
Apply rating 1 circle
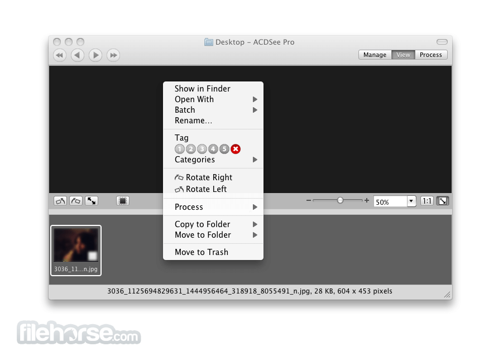pyautogui.click(x=180, y=149)
